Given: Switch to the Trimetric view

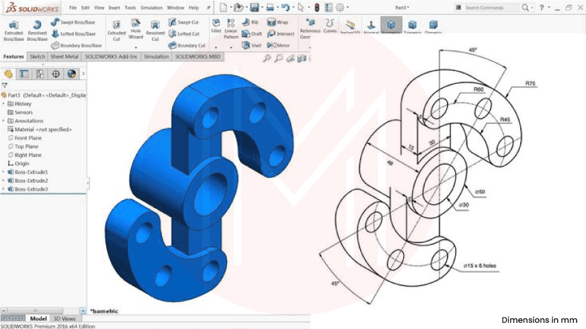Looking at the screenshot, I should tap(412, 27).
